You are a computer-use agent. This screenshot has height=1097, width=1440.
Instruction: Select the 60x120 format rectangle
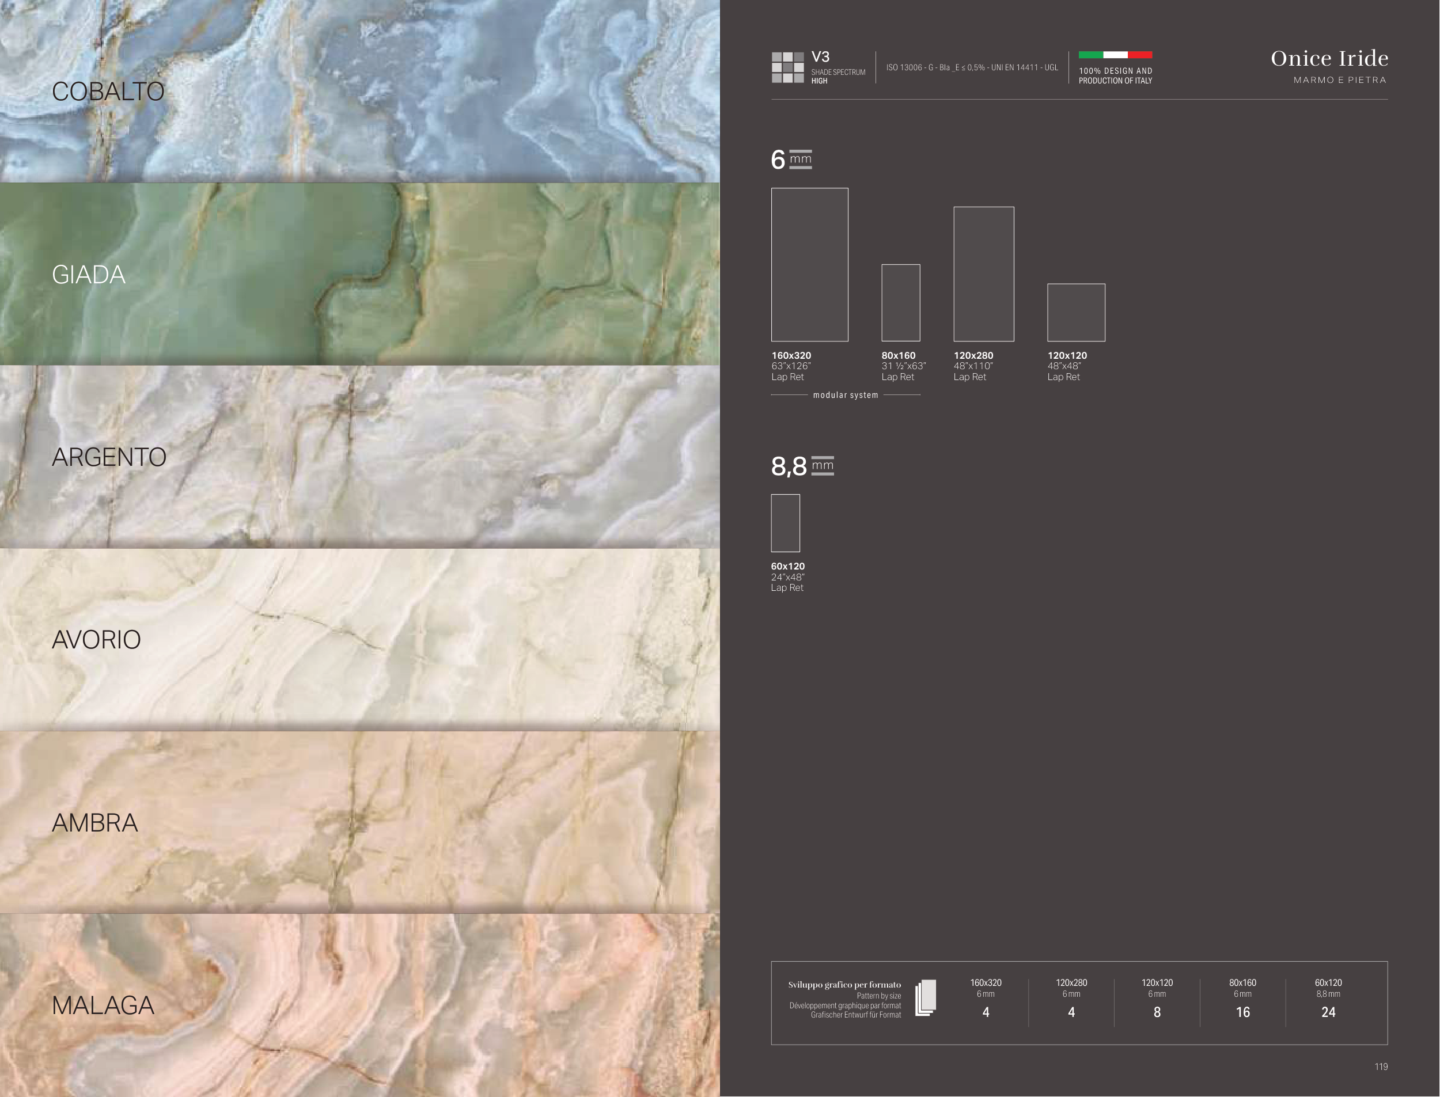[x=785, y=523]
